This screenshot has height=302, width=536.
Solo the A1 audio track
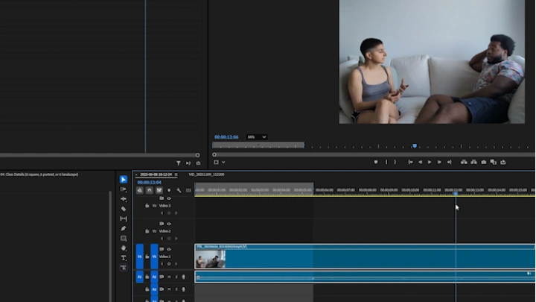[176, 277]
